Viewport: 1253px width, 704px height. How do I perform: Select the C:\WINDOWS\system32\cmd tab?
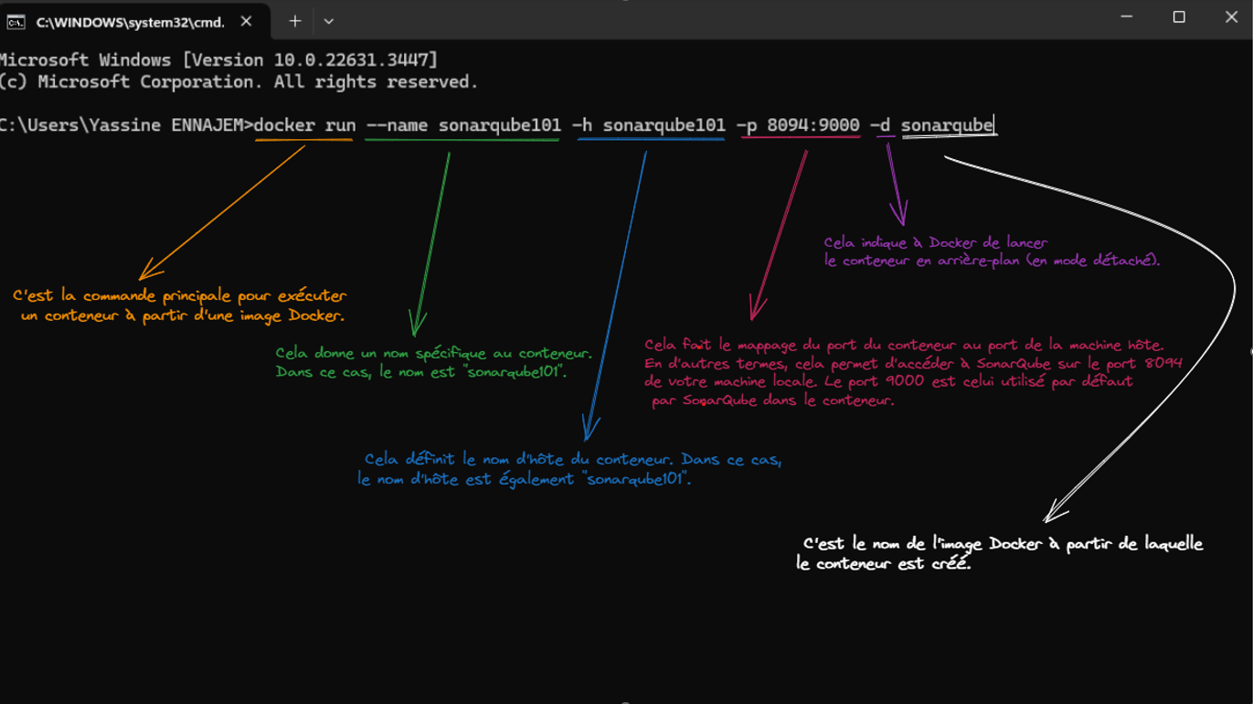click(130, 22)
